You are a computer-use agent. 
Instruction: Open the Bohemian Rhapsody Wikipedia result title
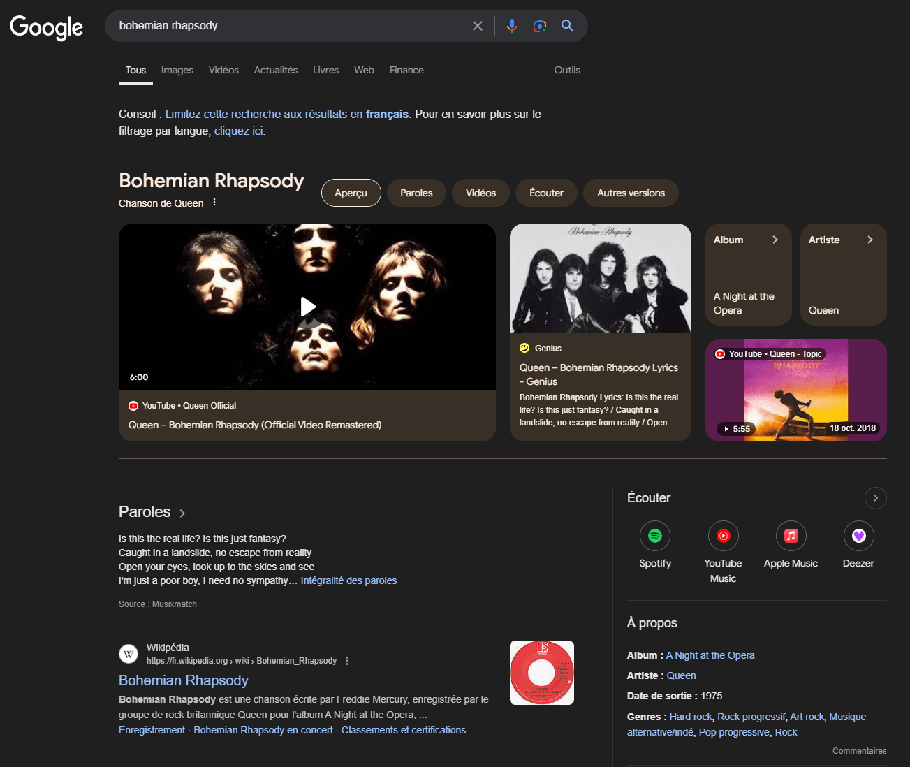184,680
